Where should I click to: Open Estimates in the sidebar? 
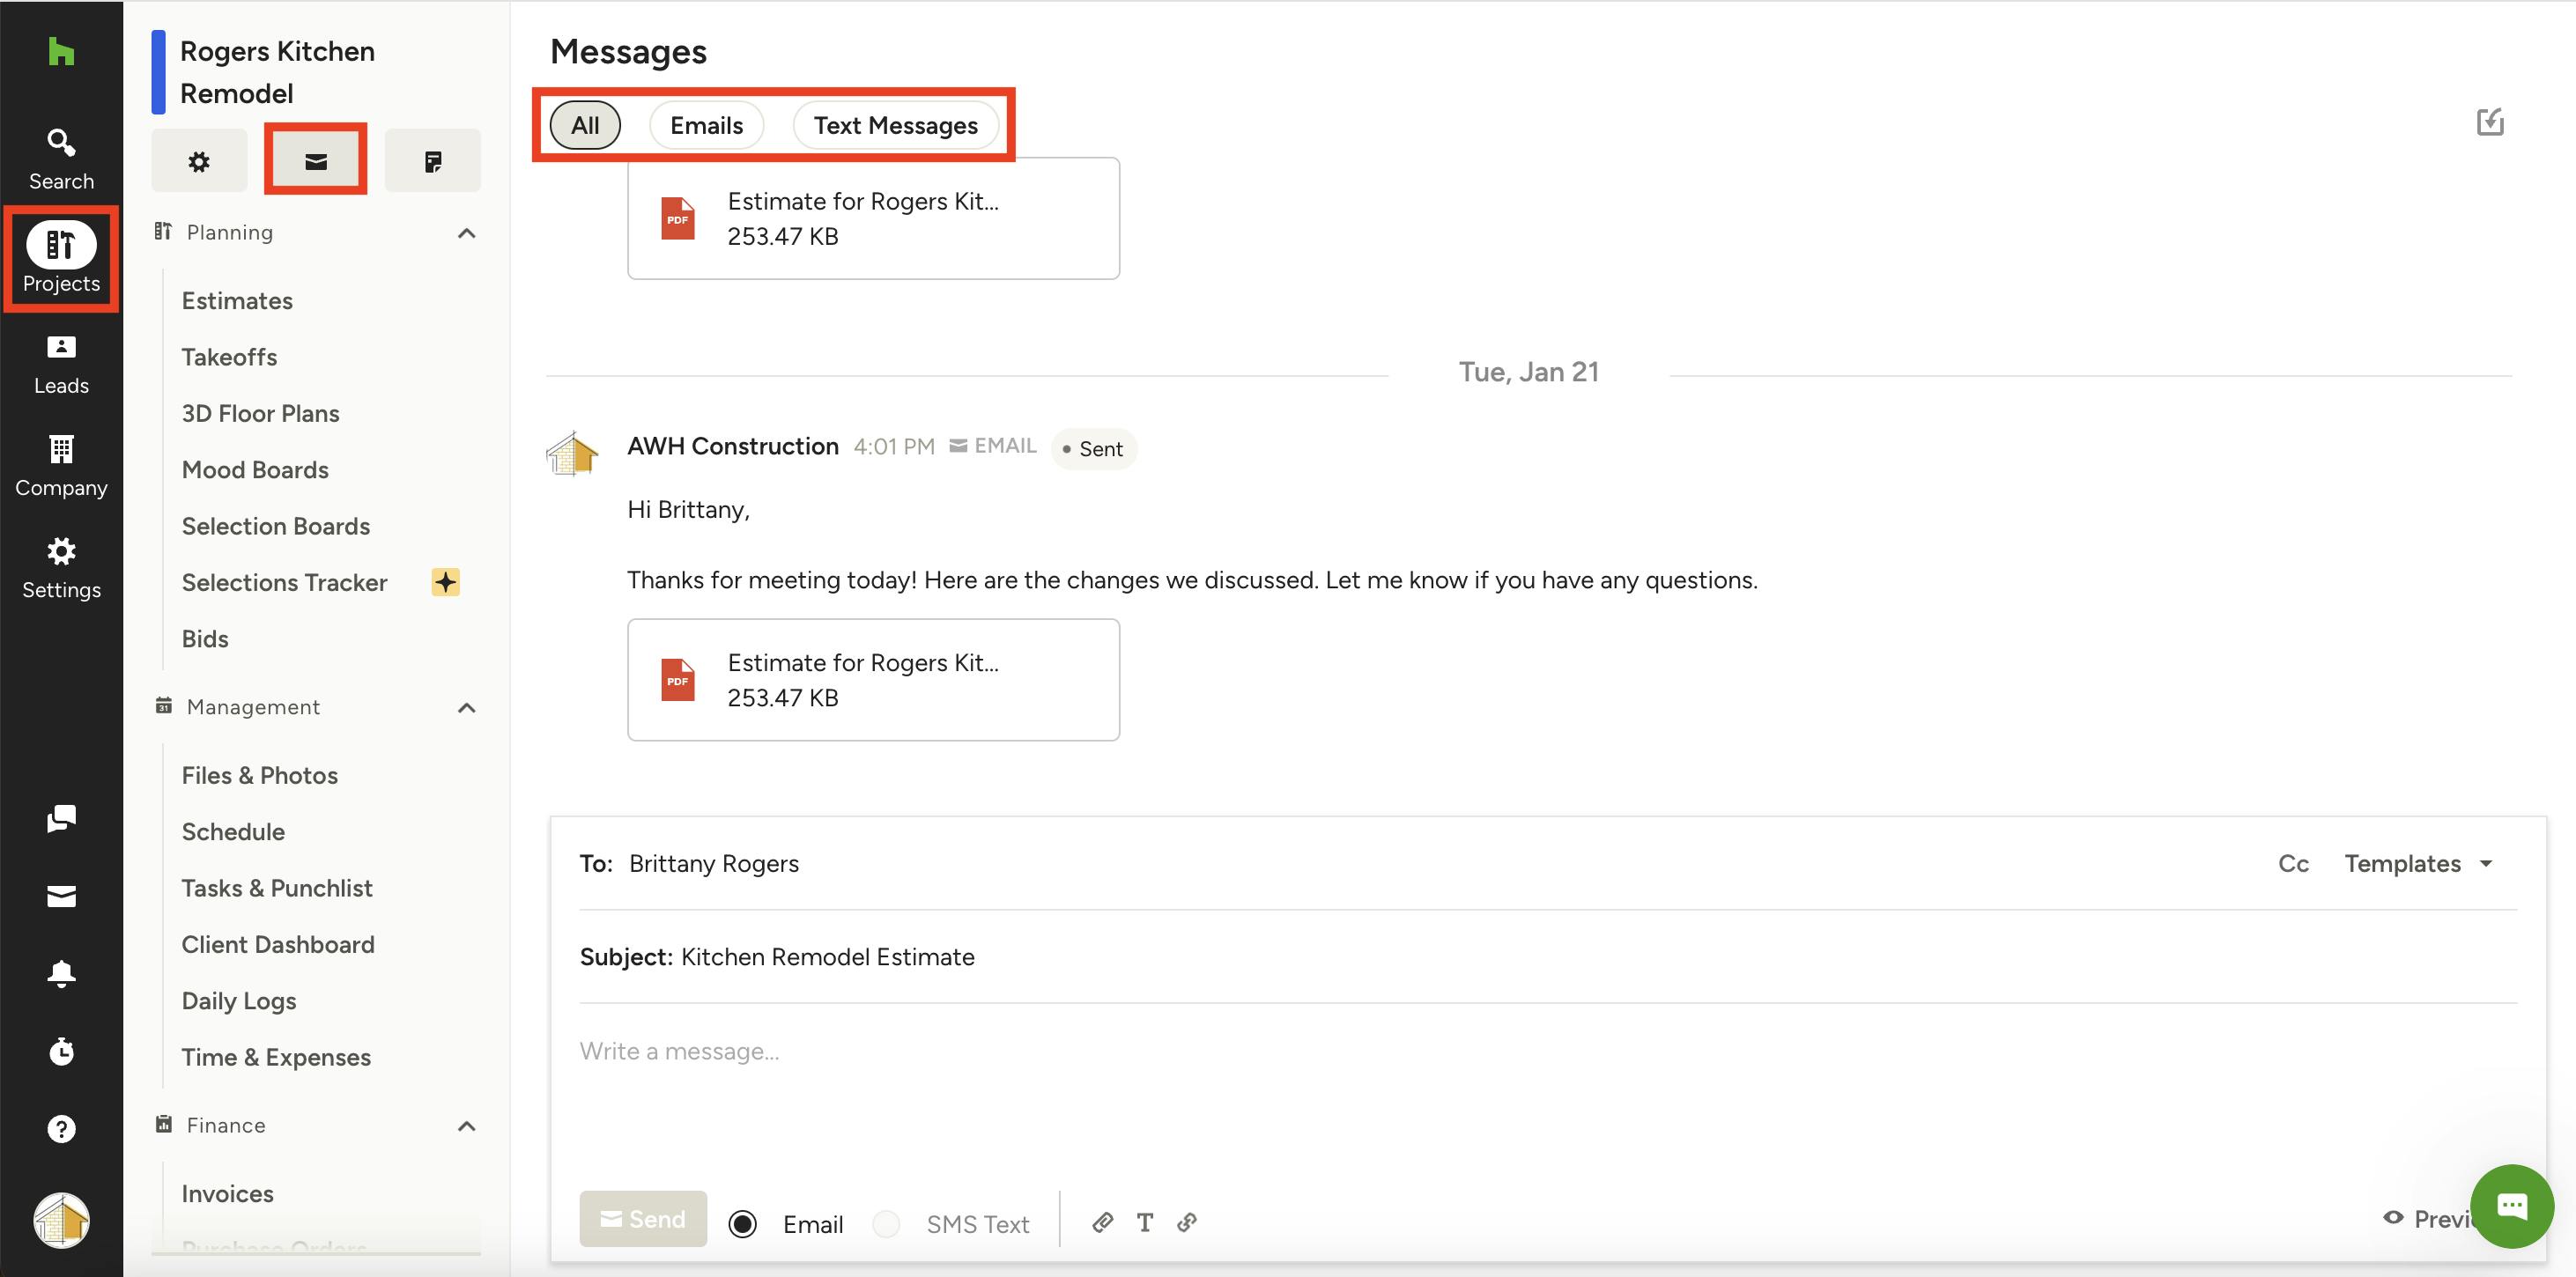pyautogui.click(x=237, y=301)
